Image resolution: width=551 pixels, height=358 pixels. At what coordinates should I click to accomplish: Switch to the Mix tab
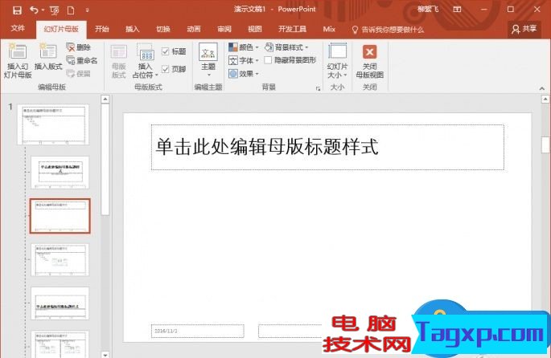pyautogui.click(x=329, y=29)
